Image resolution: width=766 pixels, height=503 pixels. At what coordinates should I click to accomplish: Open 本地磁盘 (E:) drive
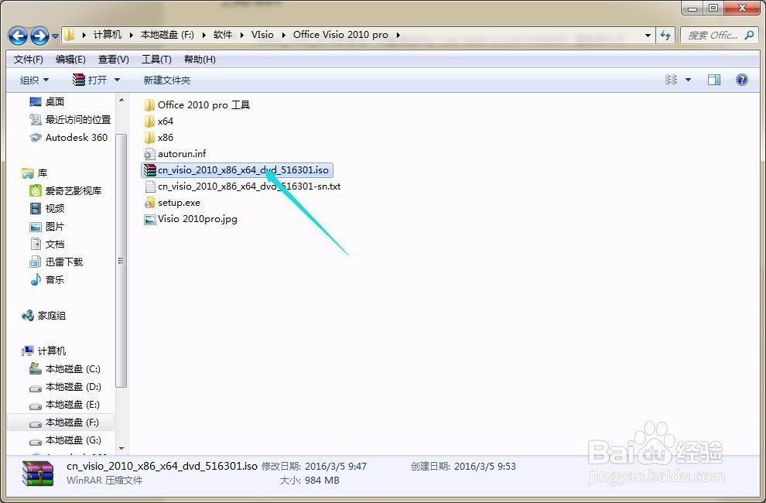(x=64, y=405)
